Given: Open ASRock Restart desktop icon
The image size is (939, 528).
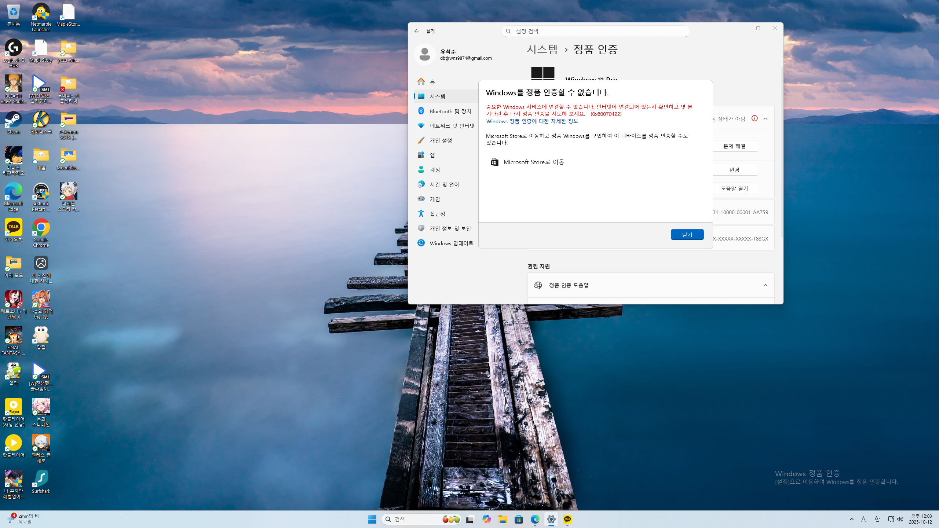Looking at the screenshot, I should 41,197.
